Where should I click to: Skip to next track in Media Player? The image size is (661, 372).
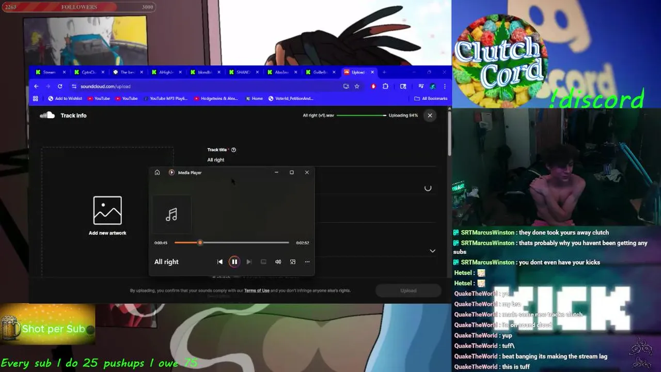coord(248,262)
